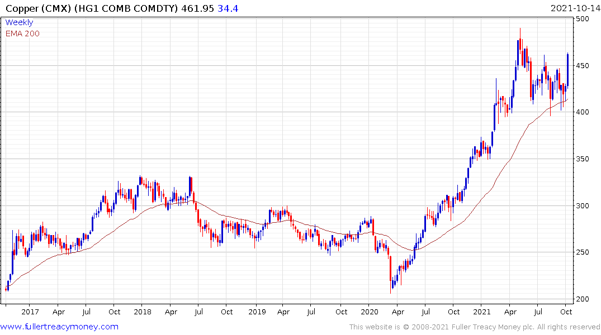Click the 300 price axis label
This screenshot has height=335, width=601.
[583, 205]
